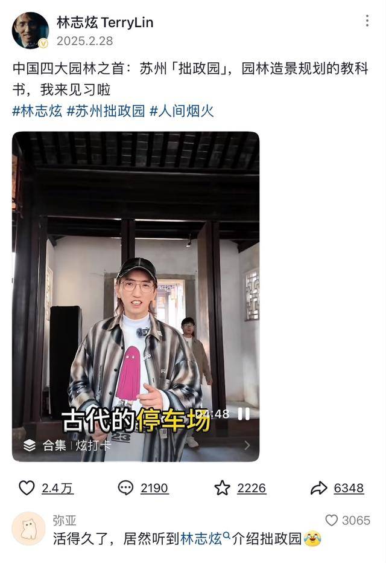
Task: Click the stacked layers collection icon
Action: pyautogui.click(x=30, y=446)
